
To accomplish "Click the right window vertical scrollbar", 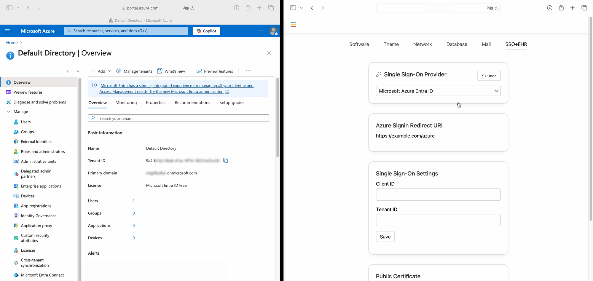I will pos(590,119).
